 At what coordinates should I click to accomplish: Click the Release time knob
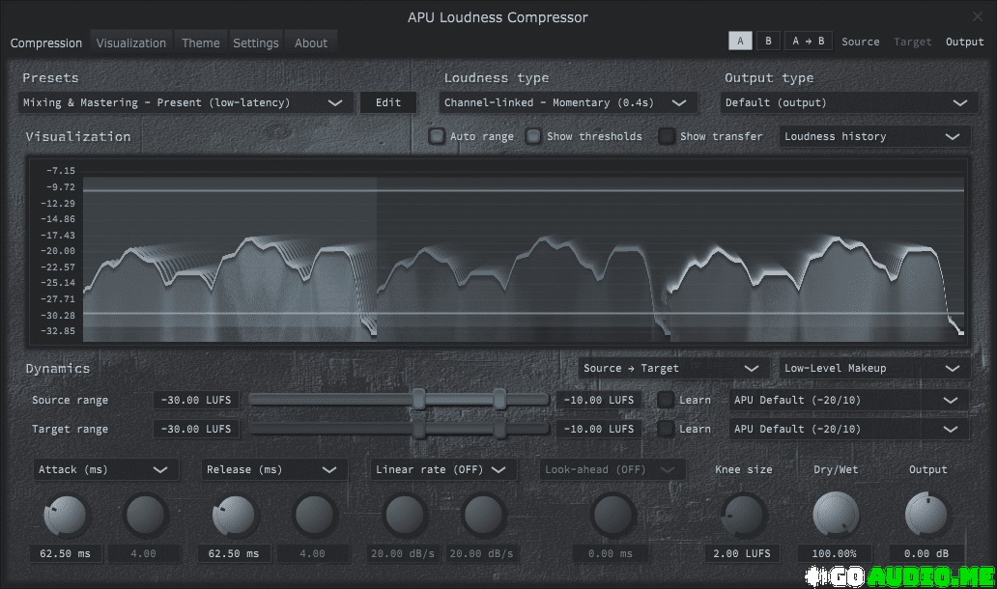tap(234, 515)
